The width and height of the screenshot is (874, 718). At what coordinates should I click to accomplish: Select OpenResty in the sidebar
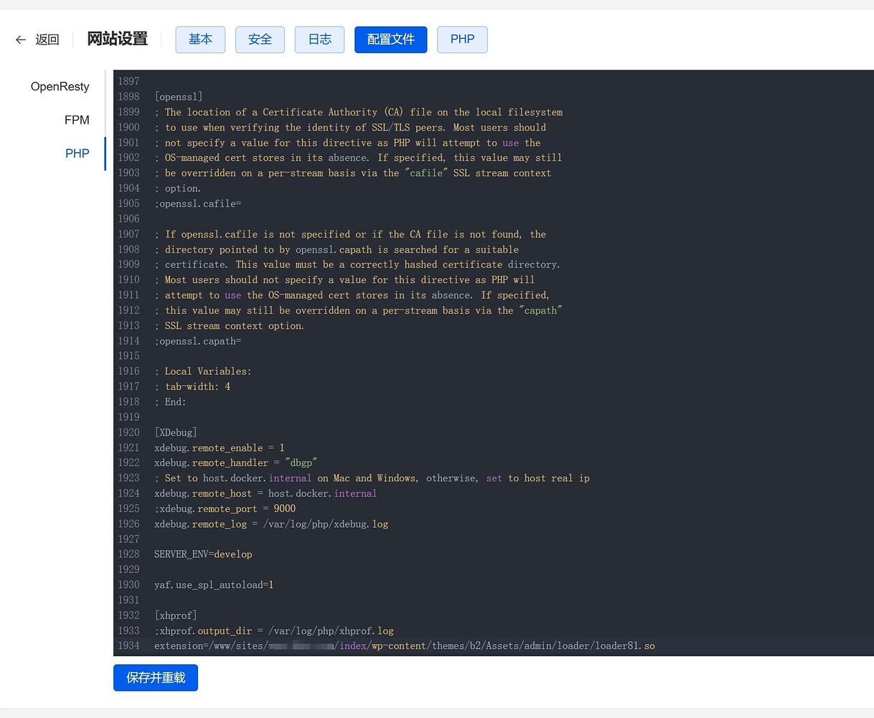tap(60, 86)
